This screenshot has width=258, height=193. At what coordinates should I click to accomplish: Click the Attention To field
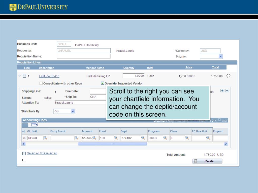click(80, 103)
